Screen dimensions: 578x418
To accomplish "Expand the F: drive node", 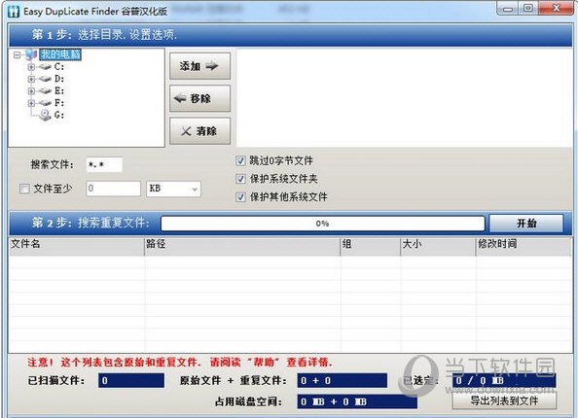I will 31,103.
